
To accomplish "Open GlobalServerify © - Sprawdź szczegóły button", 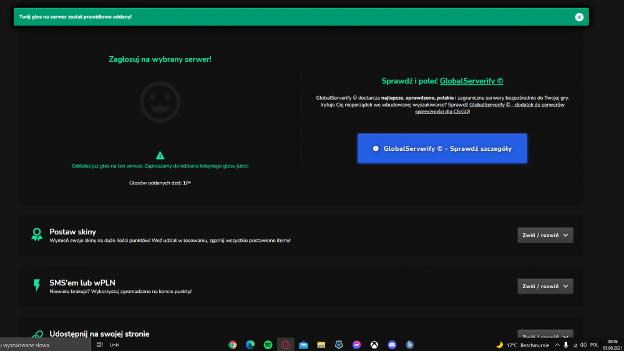I will click(442, 148).
